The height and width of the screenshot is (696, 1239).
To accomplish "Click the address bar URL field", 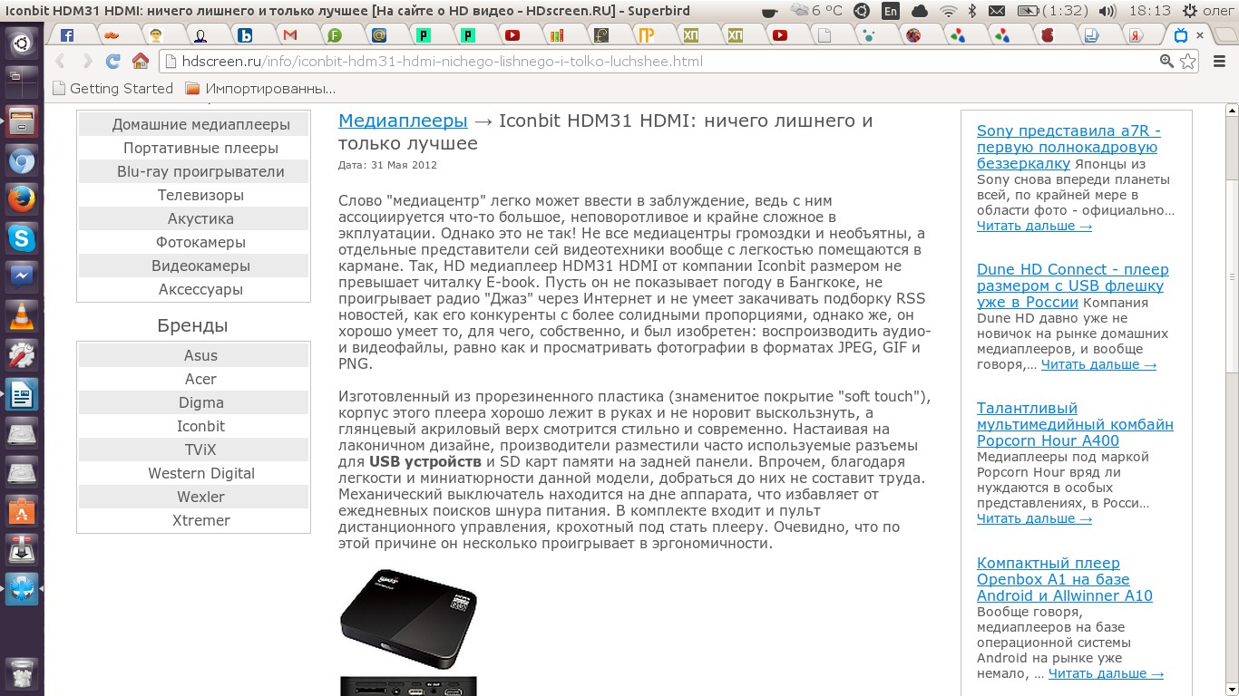I will (x=662, y=62).
